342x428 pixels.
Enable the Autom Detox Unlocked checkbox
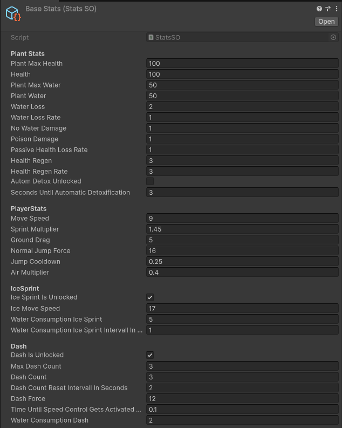[150, 181]
